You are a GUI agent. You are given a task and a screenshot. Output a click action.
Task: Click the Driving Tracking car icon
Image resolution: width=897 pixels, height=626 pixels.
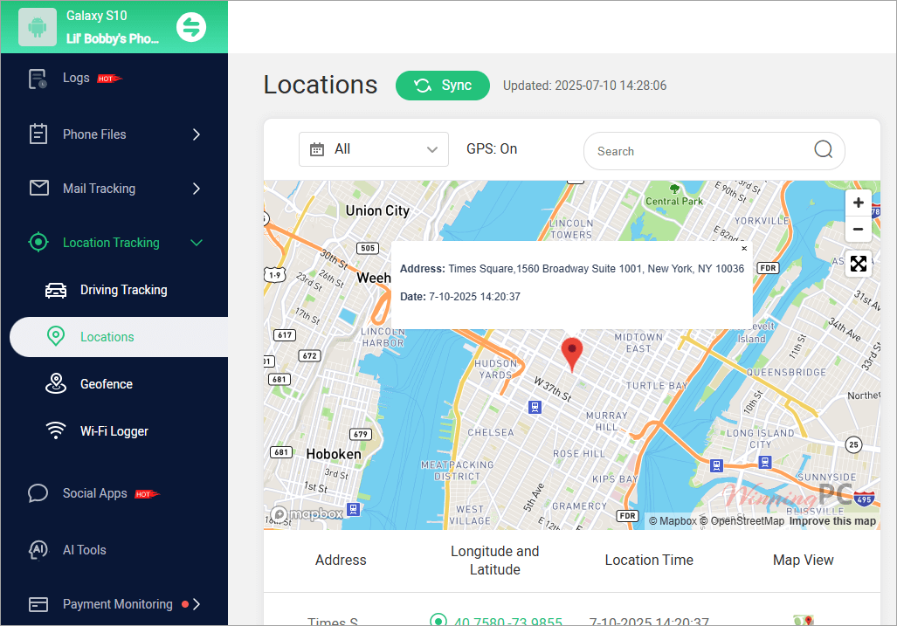(x=56, y=291)
